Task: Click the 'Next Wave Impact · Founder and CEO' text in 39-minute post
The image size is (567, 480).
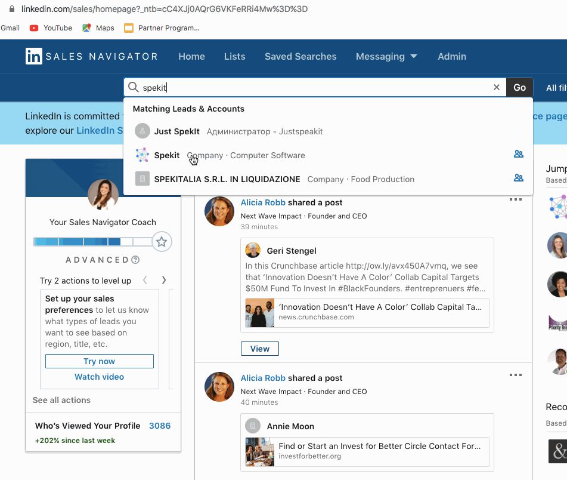Action: coord(303,216)
